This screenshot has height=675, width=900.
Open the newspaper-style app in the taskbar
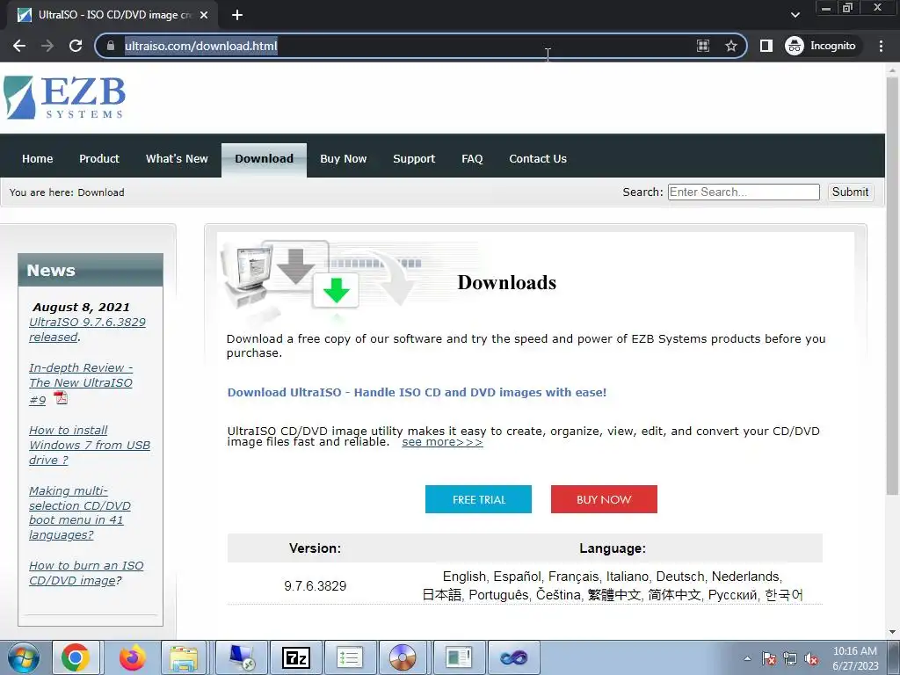458,657
